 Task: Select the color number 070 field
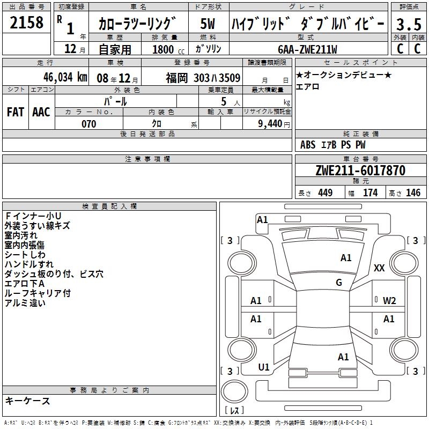click(x=89, y=123)
